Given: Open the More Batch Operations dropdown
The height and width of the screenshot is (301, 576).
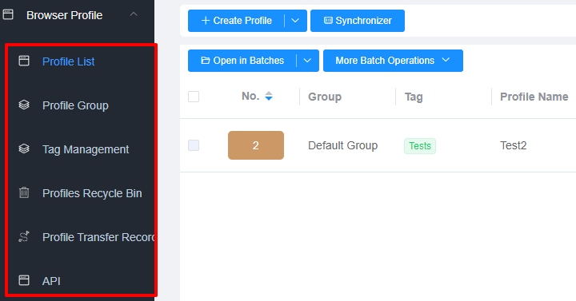Looking at the screenshot, I should point(393,61).
